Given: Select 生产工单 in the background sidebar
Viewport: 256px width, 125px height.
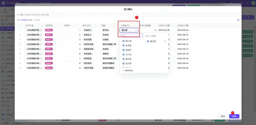Looking at the screenshot, I should point(7,29).
